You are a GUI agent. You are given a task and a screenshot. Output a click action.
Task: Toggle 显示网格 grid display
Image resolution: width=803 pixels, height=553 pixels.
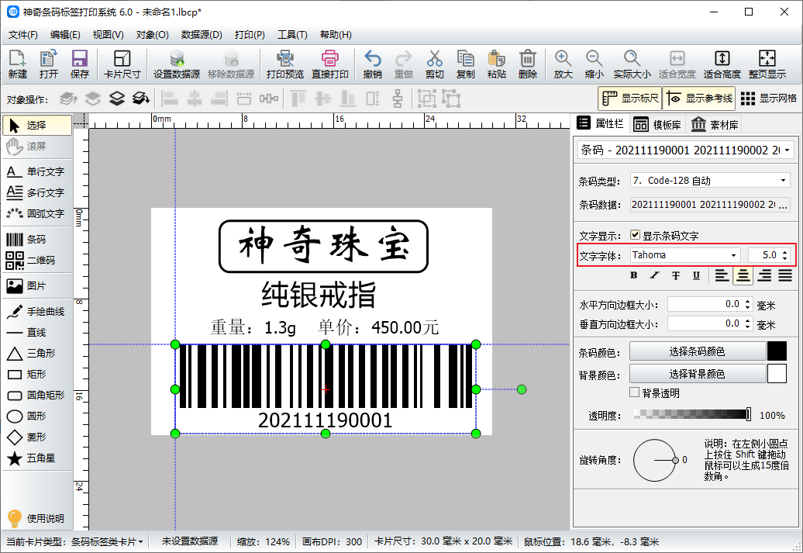pos(769,99)
